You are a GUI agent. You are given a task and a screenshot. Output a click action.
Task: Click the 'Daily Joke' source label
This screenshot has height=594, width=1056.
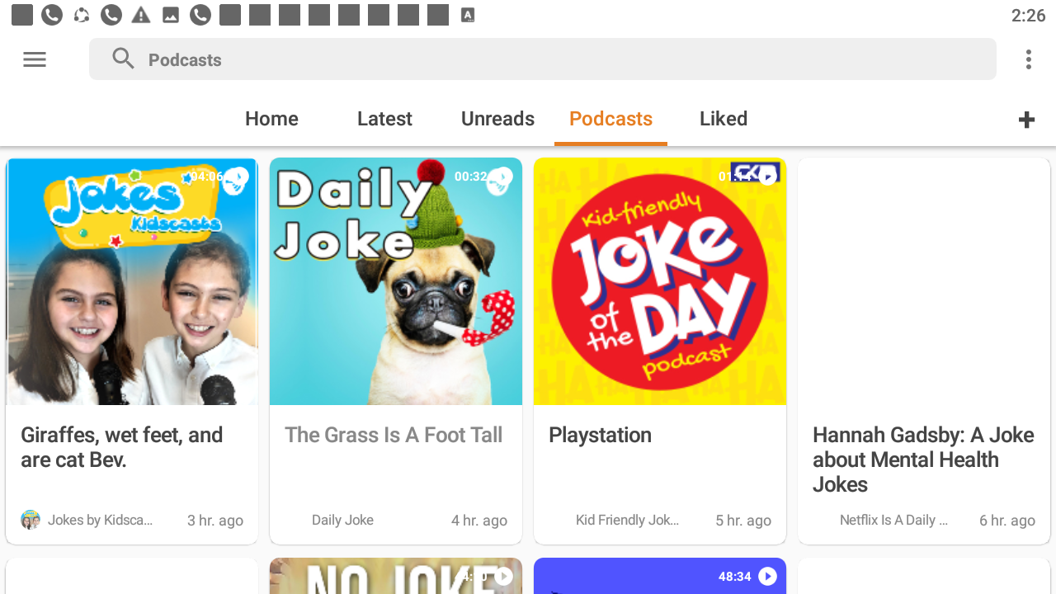342,520
